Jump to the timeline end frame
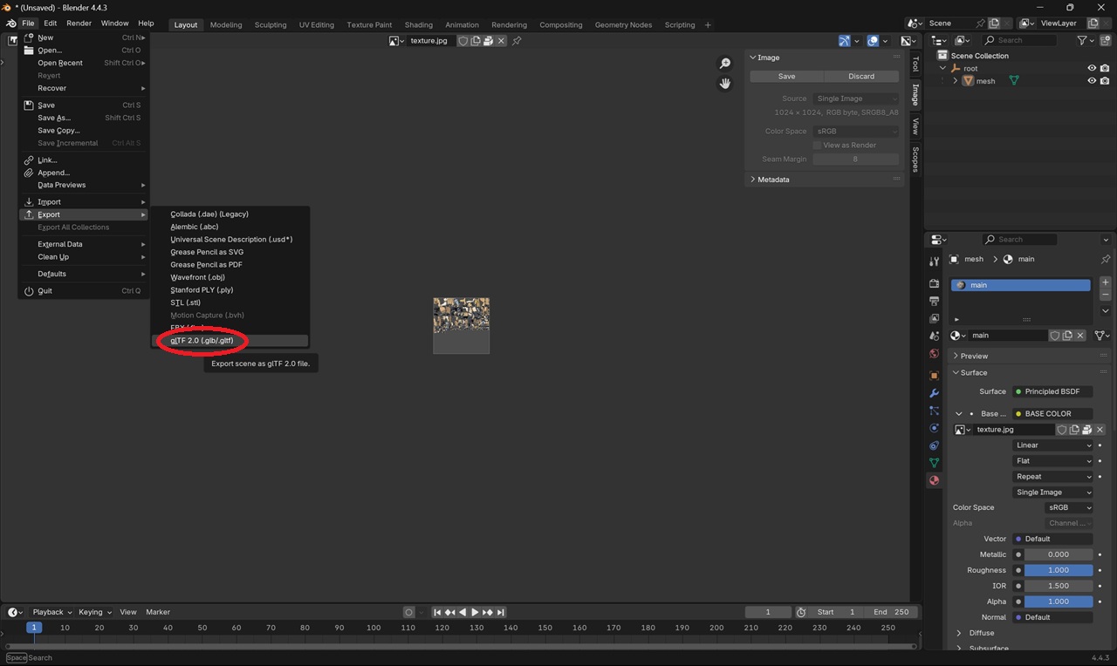The image size is (1117, 666). (501, 612)
